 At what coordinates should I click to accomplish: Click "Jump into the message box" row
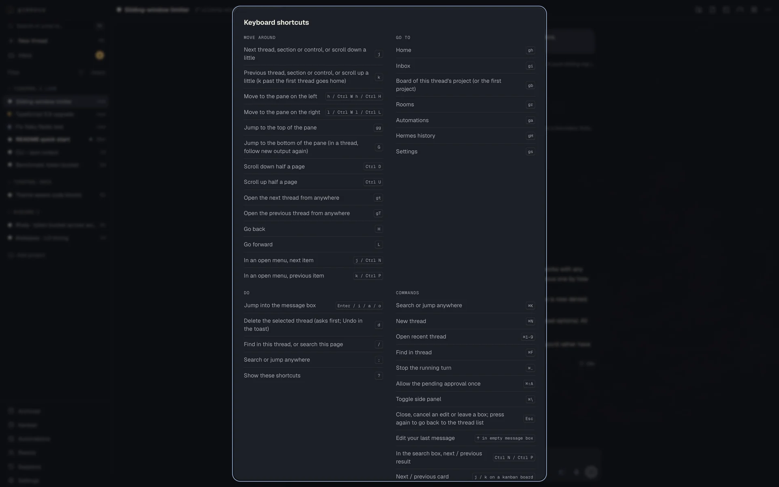pyautogui.click(x=313, y=306)
